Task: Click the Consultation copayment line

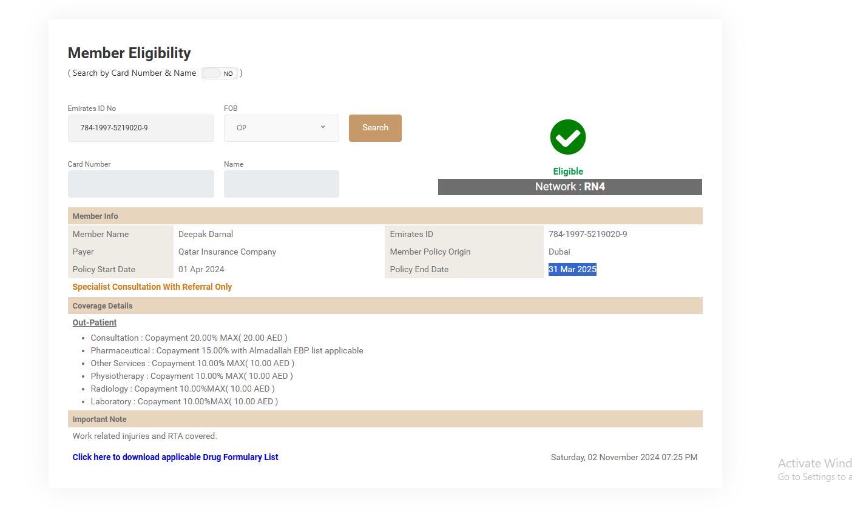Action: 189,338
